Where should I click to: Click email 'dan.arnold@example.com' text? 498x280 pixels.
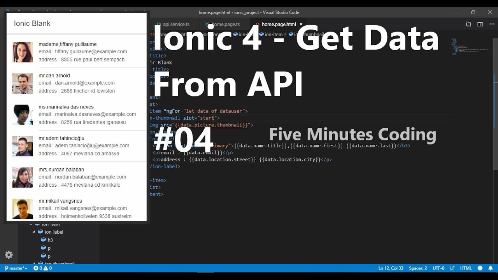pos(85,83)
